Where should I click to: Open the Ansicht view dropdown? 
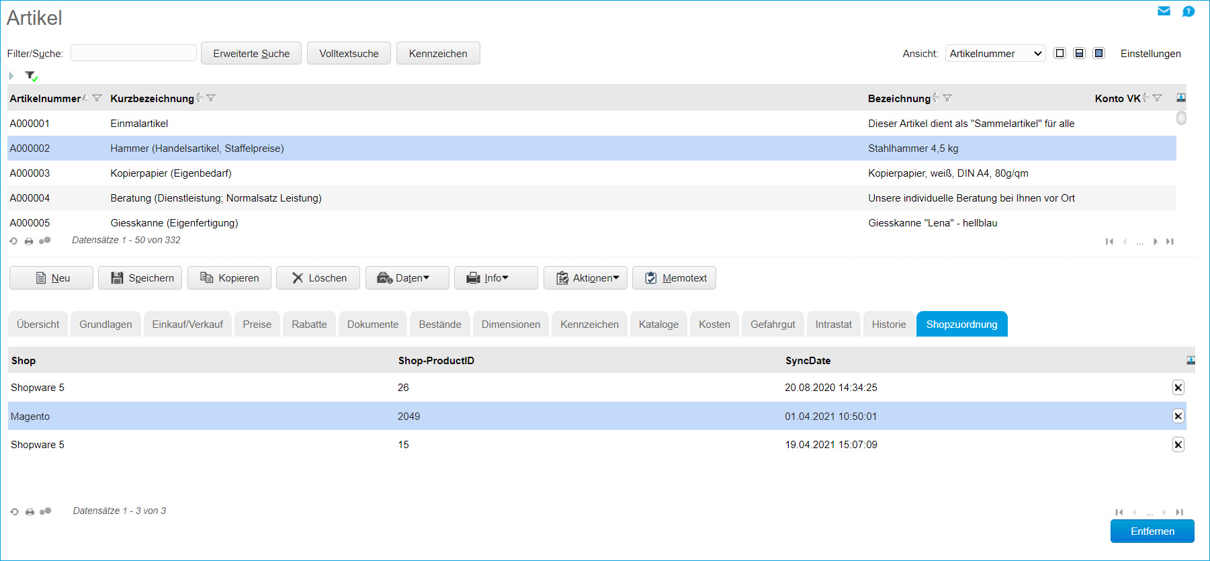[995, 53]
